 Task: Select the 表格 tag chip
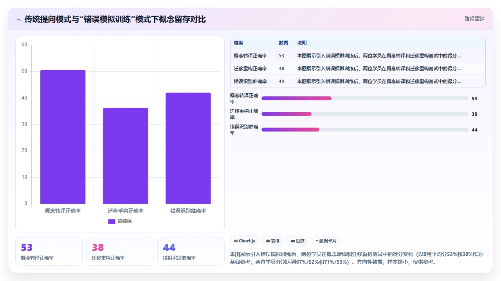pos(273,241)
